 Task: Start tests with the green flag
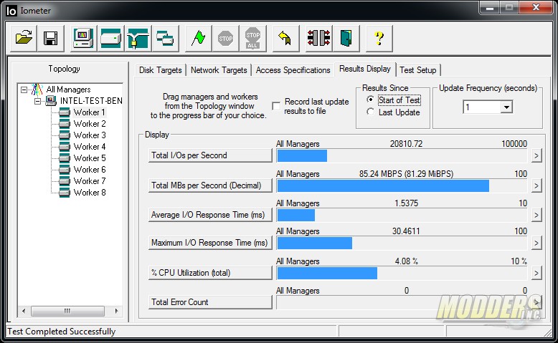pos(198,38)
